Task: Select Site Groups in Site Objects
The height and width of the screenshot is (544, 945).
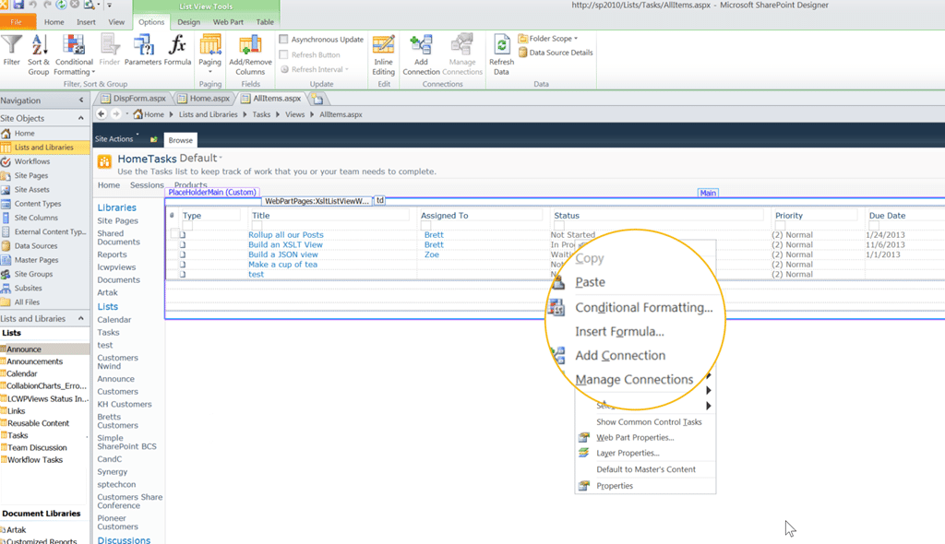Action: click(x=33, y=274)
